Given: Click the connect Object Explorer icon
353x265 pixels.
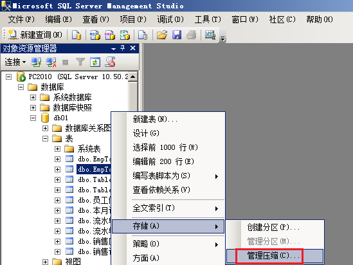Looking at the screenshot, I should (36, 62).
